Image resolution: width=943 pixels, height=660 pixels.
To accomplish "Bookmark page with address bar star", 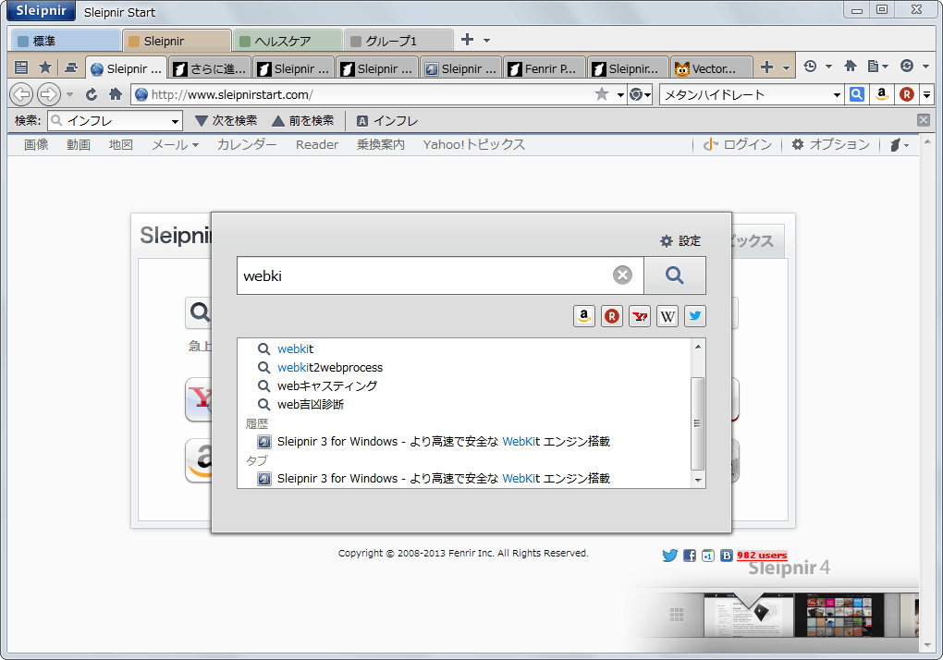I will pos(602,93).
